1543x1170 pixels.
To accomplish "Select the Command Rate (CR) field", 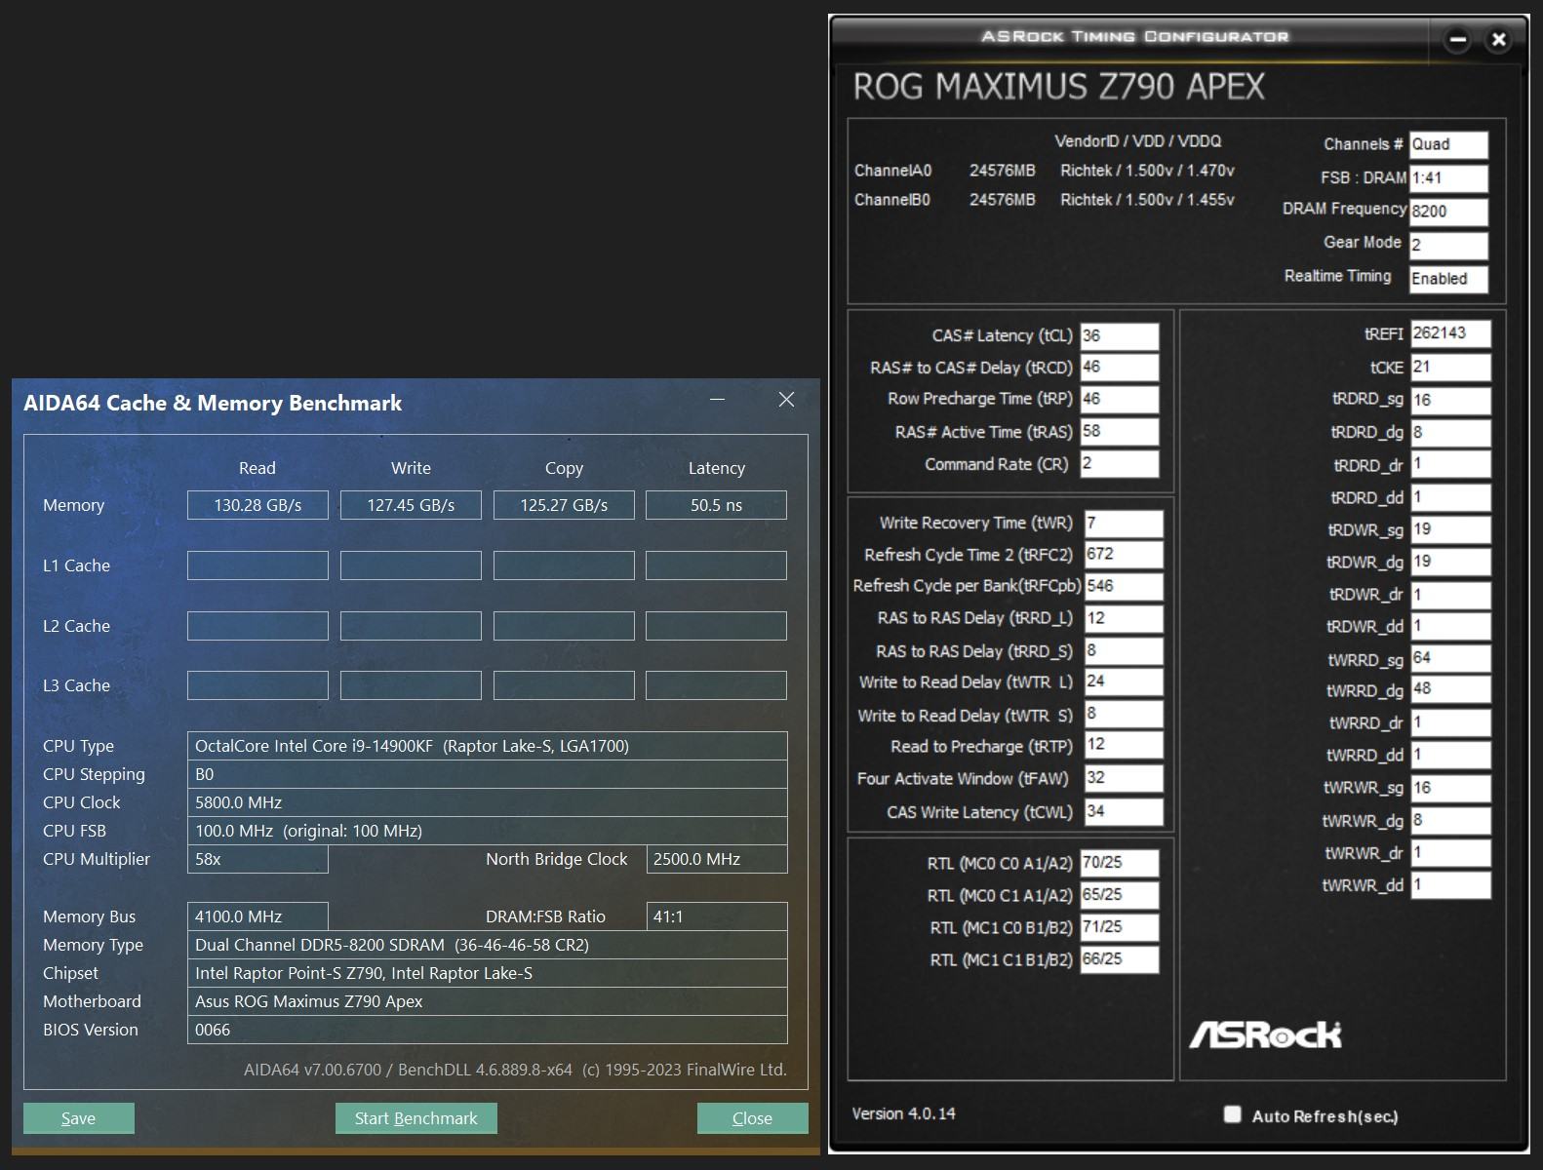I will point(1120,464).
